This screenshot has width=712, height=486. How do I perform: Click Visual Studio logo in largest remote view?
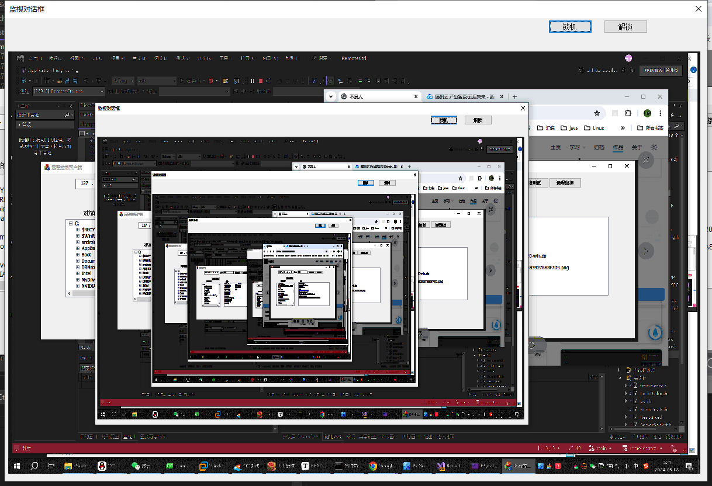pos(20,58)
